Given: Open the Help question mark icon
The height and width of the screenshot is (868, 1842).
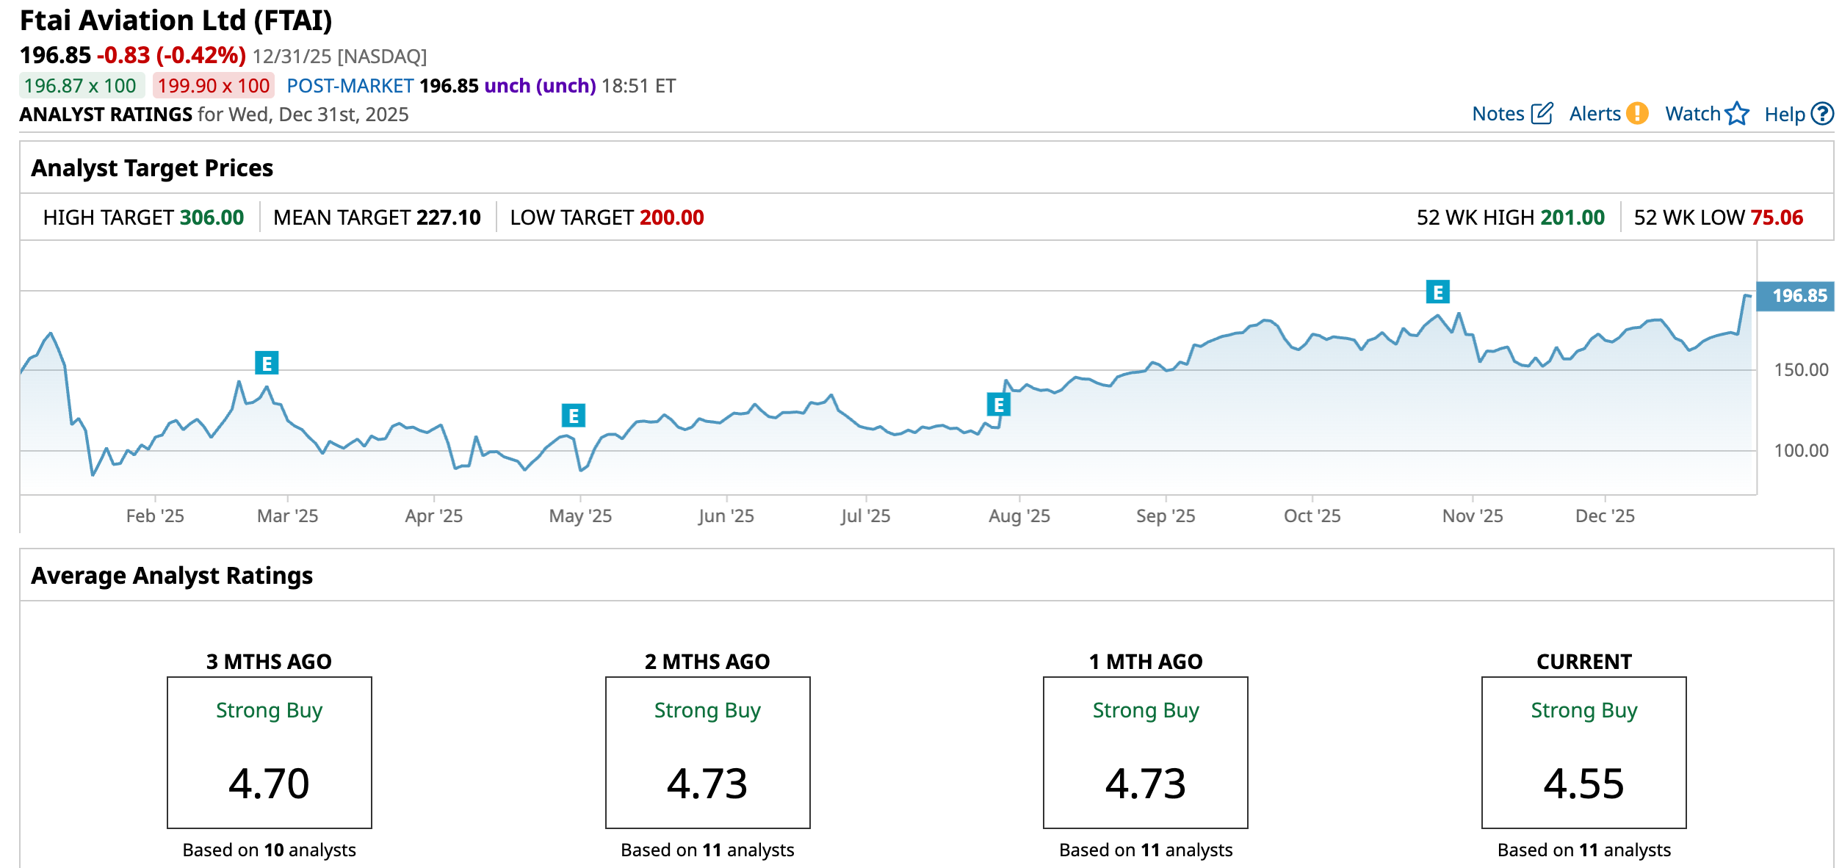Looking at the screenshot, I should pyautogui.click(x=1822, y=114).
